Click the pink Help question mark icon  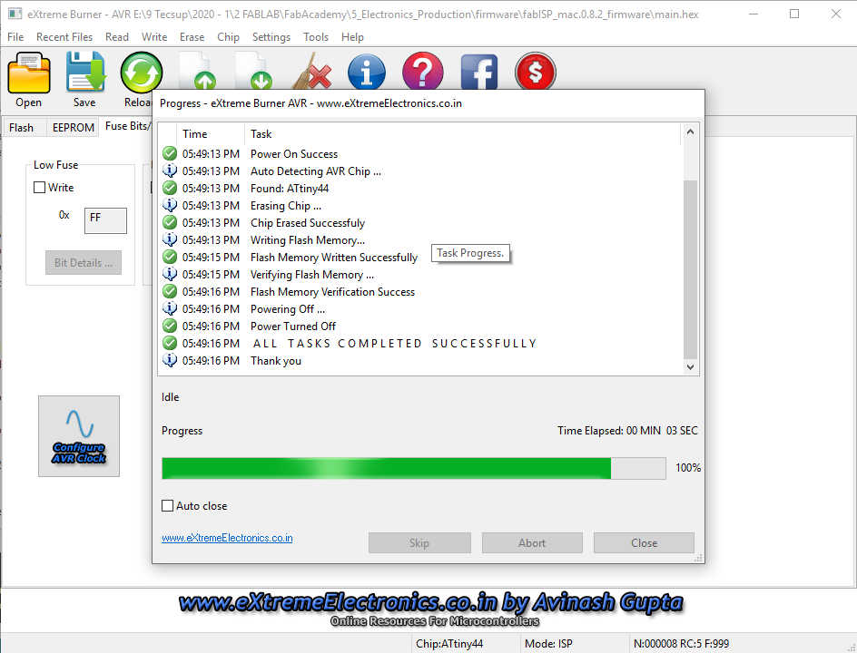point(422,71)
